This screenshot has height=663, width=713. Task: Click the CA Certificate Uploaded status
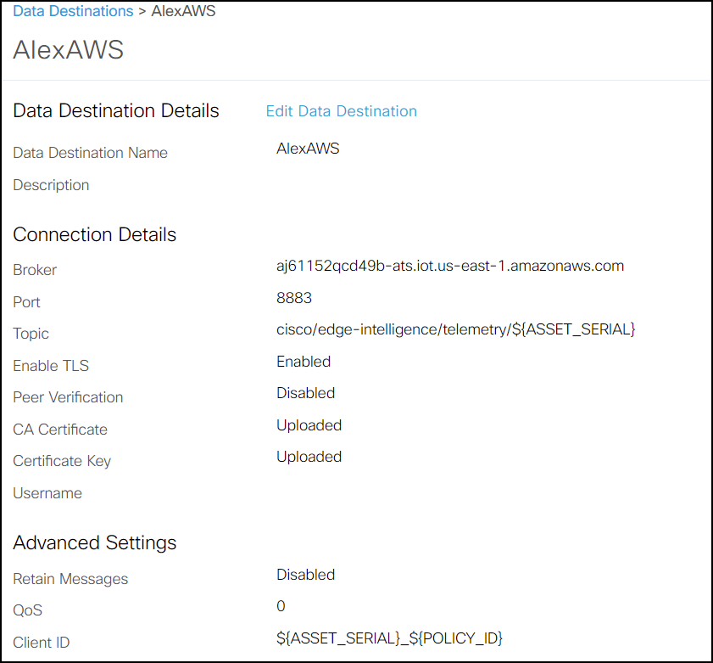309,425
